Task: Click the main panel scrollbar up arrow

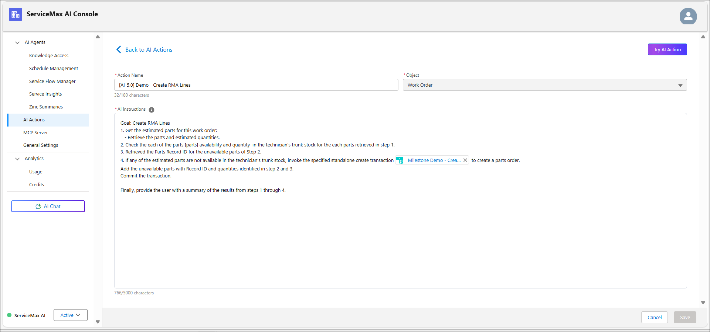Action: point(703,37)
